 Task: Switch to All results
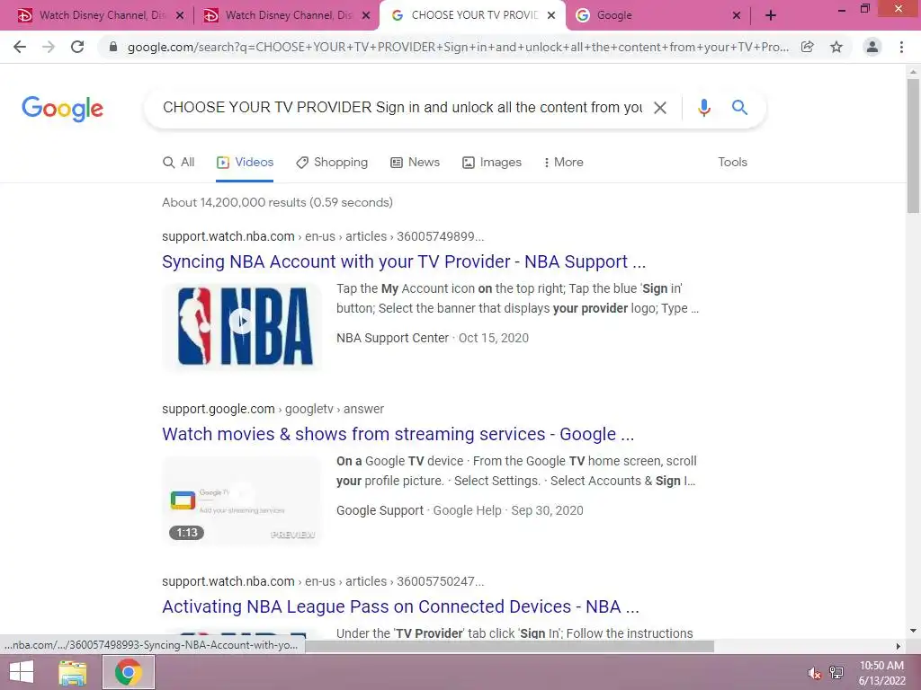pyautogui.click(x=179, y=163)
